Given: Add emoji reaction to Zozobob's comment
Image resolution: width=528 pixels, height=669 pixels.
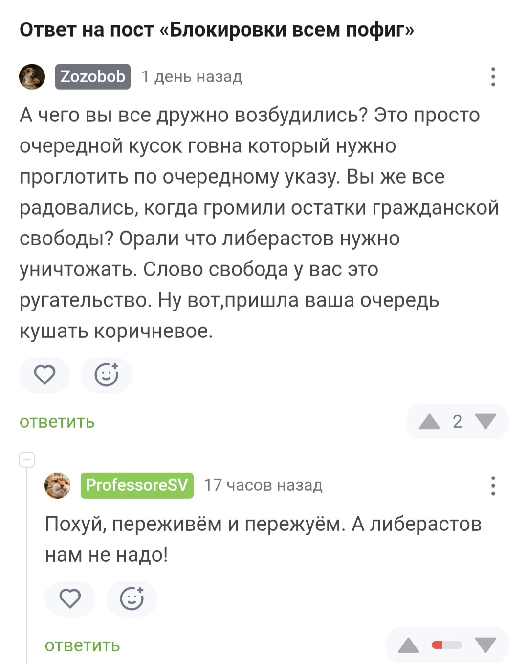Looking at the screenshot, I should click(106, 375).
